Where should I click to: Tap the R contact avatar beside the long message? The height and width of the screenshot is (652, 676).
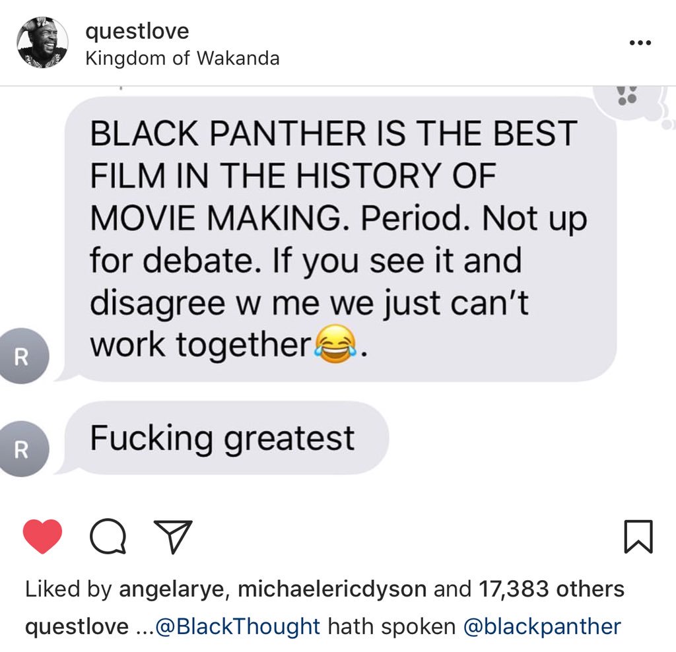coord(22,356)
